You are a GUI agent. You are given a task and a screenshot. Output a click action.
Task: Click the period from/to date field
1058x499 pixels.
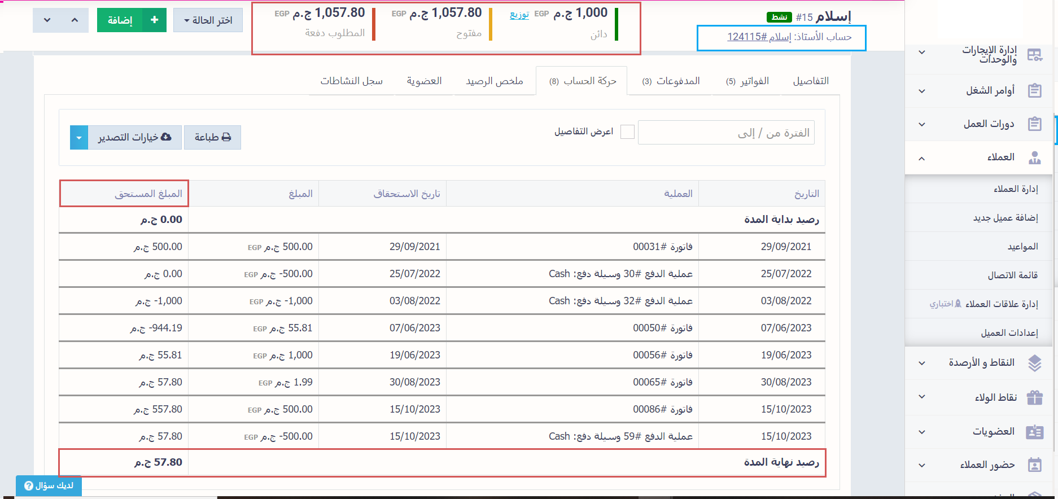[x=726, y=133]
